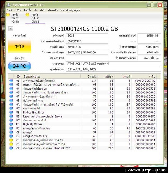Click blue status icon for End-to-End Error
The width and height of the screenshot is (168, 173).
(x=11, y=112)
